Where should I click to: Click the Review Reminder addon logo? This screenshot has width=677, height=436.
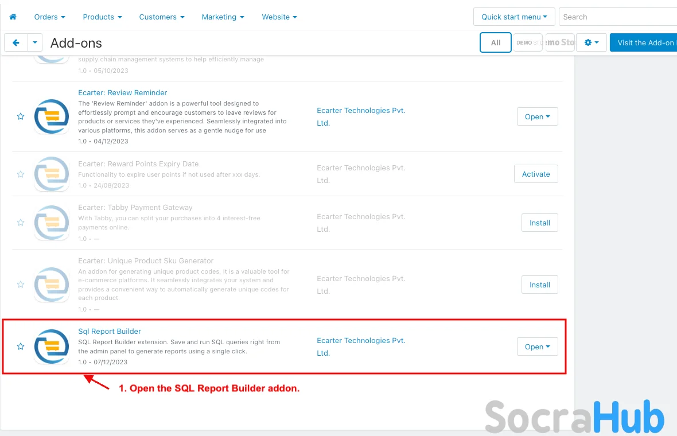coord(52,116)
